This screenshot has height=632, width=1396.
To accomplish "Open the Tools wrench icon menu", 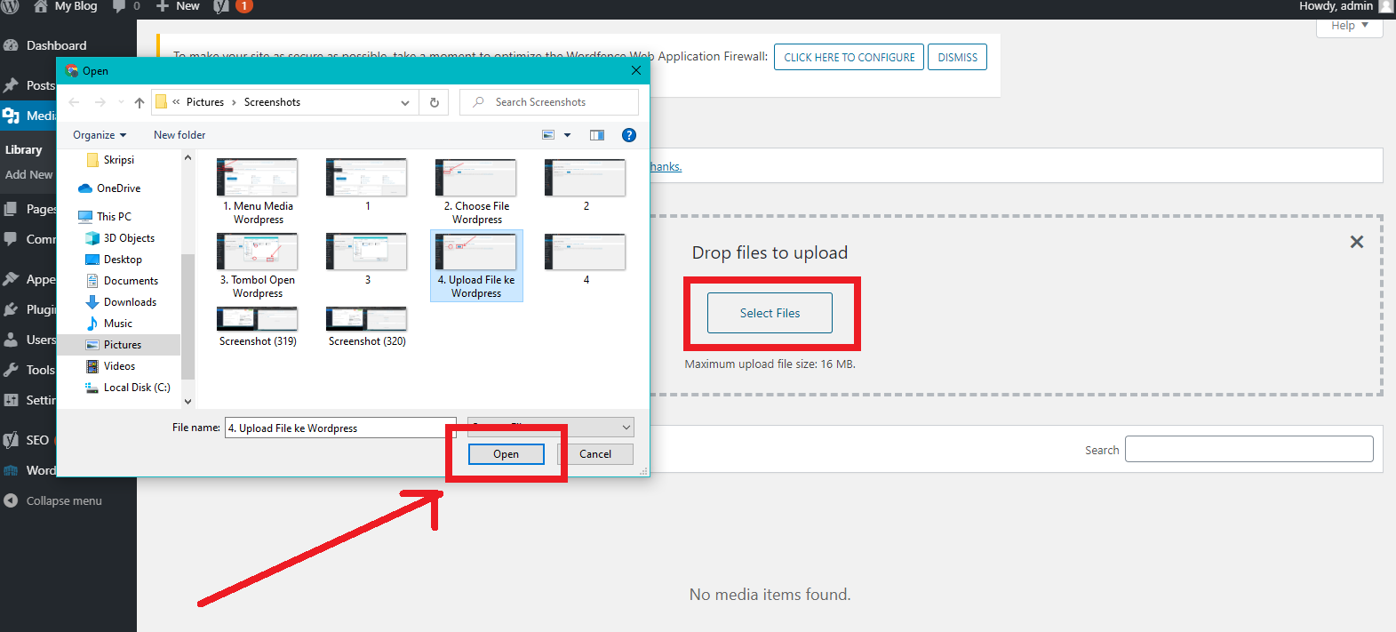I will (11, 370).
